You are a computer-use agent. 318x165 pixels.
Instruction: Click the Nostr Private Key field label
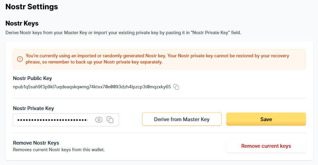coord(33,108)
